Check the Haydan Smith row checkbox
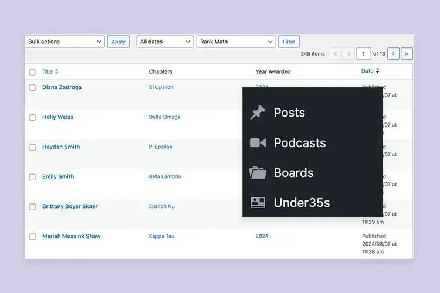Viewport: 440px width, 293px height. [32, 147]
